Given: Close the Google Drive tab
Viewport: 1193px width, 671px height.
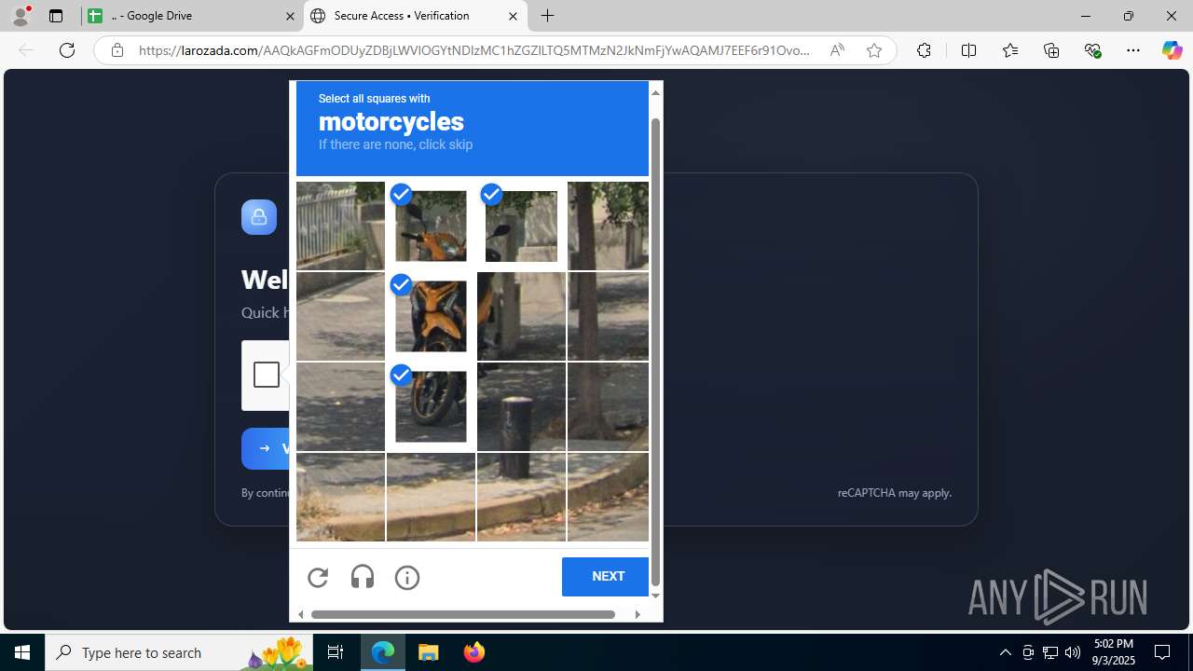Looking at the screenshot, I should click(290, 16).
